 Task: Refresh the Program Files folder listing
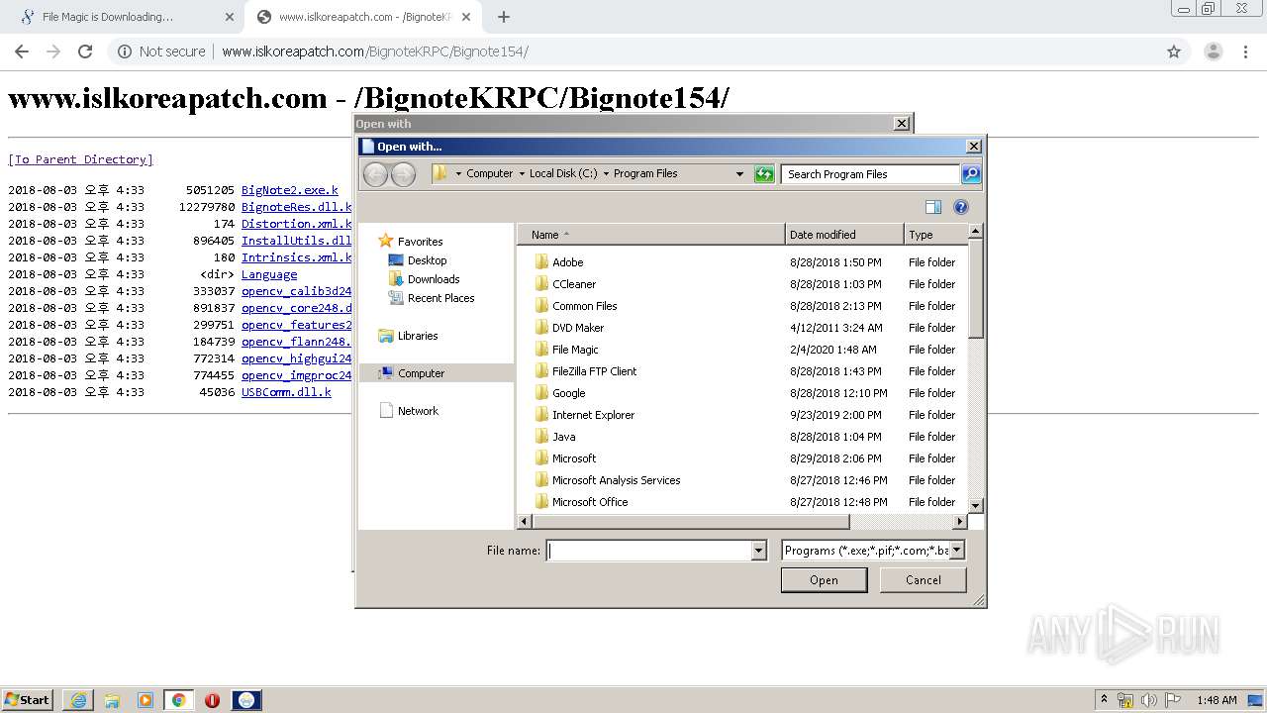[x=763, y=174]
